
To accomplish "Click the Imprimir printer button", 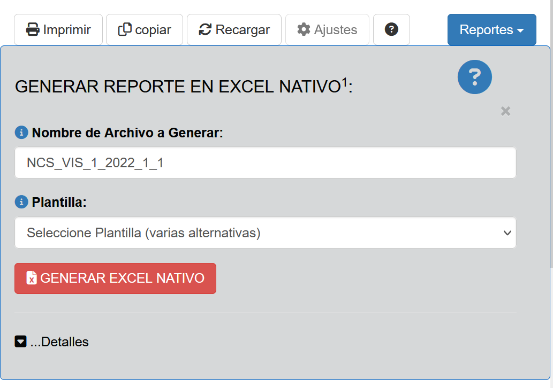I will tap(58, 29).
